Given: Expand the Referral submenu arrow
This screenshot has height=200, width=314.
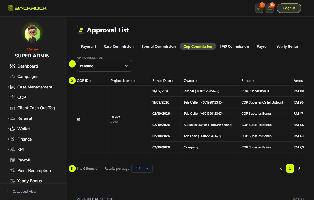Looking at the screenshot, I should (x=8, y=118).
